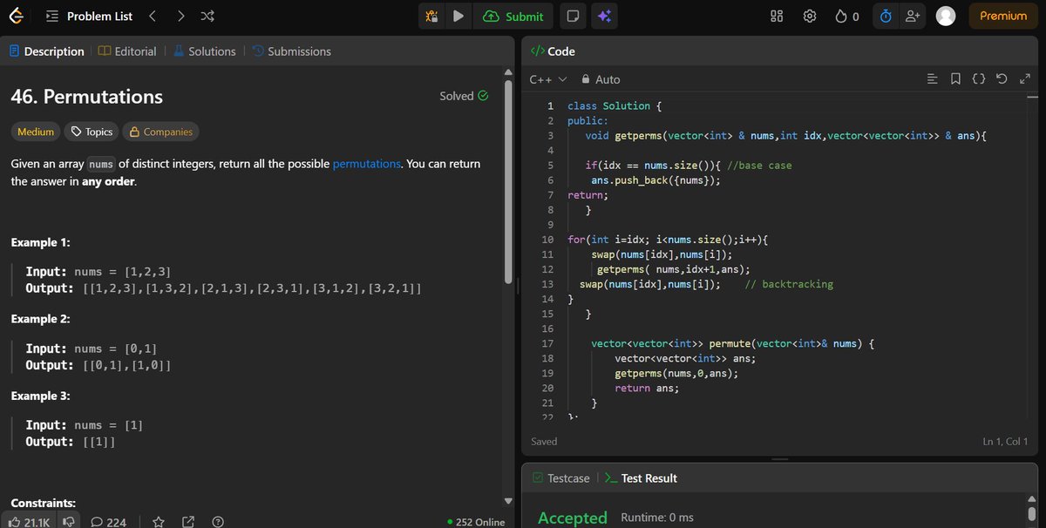Format code with the lines icon
The height and width of the screenshot is (528, 1046).
tap(932, 79)
